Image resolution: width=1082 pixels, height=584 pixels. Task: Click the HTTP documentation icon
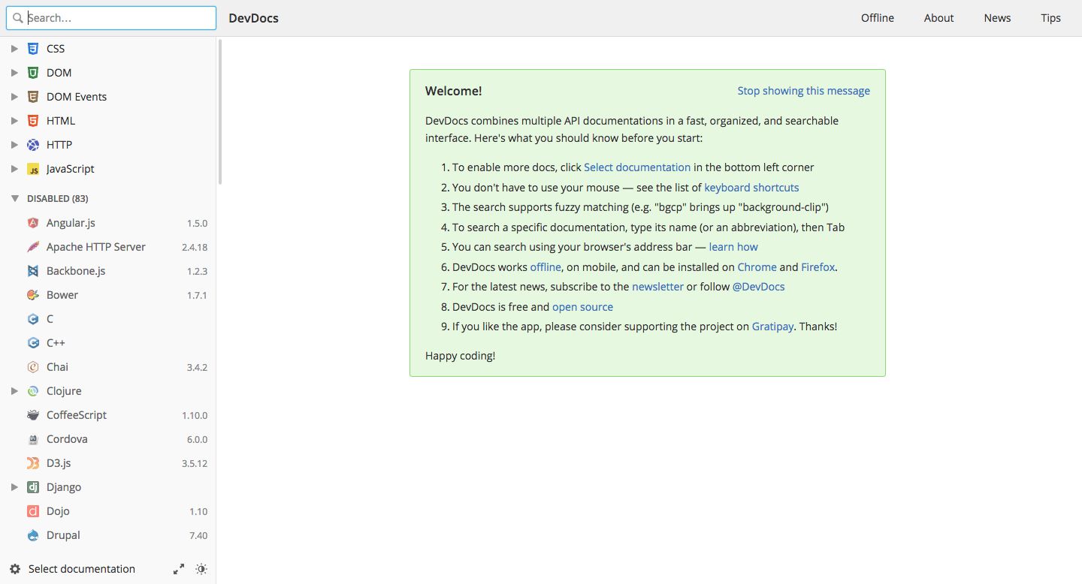pyautogui.click(x=34, y=144)
